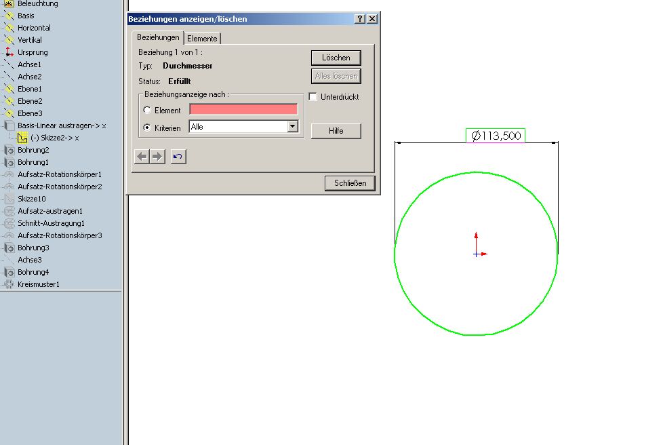Click the Bohrung3 hole icon
This screenshot has width=663, height=445.
point(9,248)
